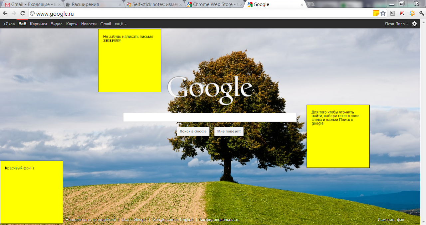Click the red Kaspersky URL advisor icon
The width and height of the screenshot is (426, 225).
(402, 14)
